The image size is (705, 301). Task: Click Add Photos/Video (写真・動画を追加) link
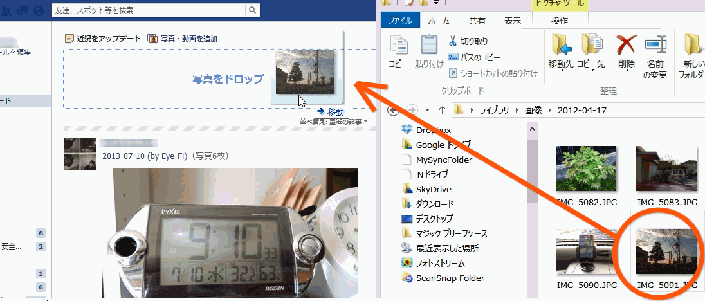tap(183, 39)
